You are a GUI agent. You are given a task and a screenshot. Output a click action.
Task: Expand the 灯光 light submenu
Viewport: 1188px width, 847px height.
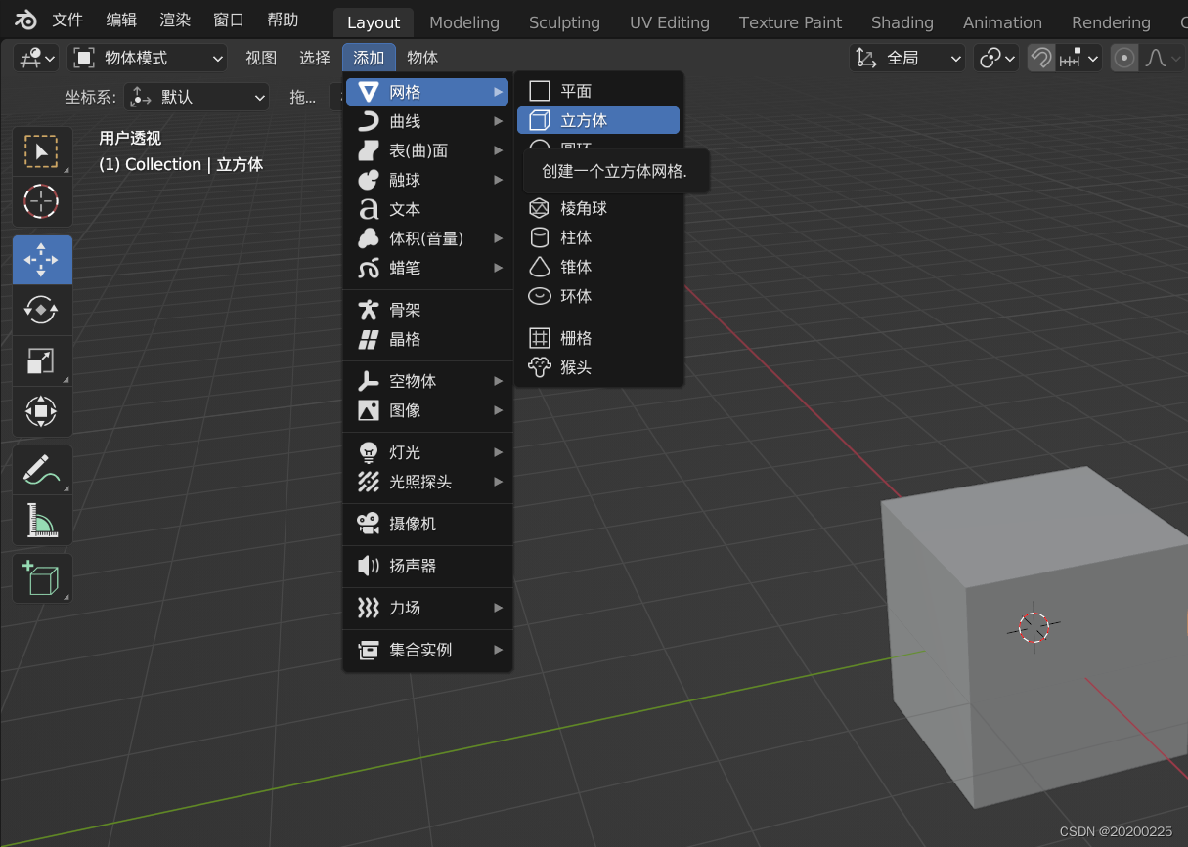(427, 452)
